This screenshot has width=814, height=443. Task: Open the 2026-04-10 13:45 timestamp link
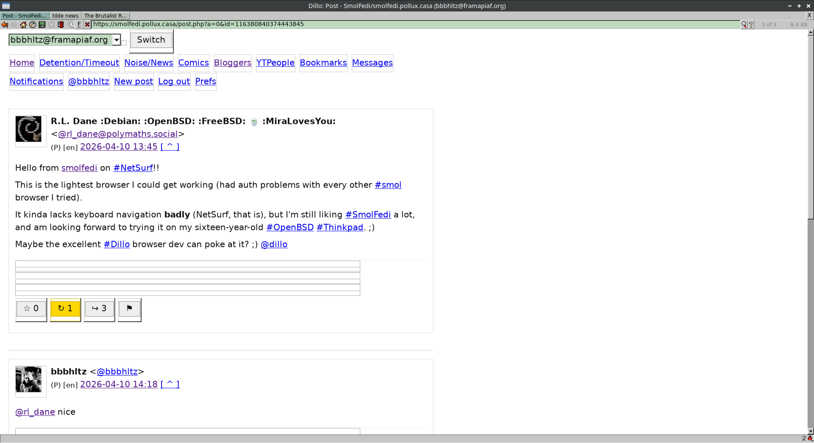pyautogui.click(x=119, y=147)
